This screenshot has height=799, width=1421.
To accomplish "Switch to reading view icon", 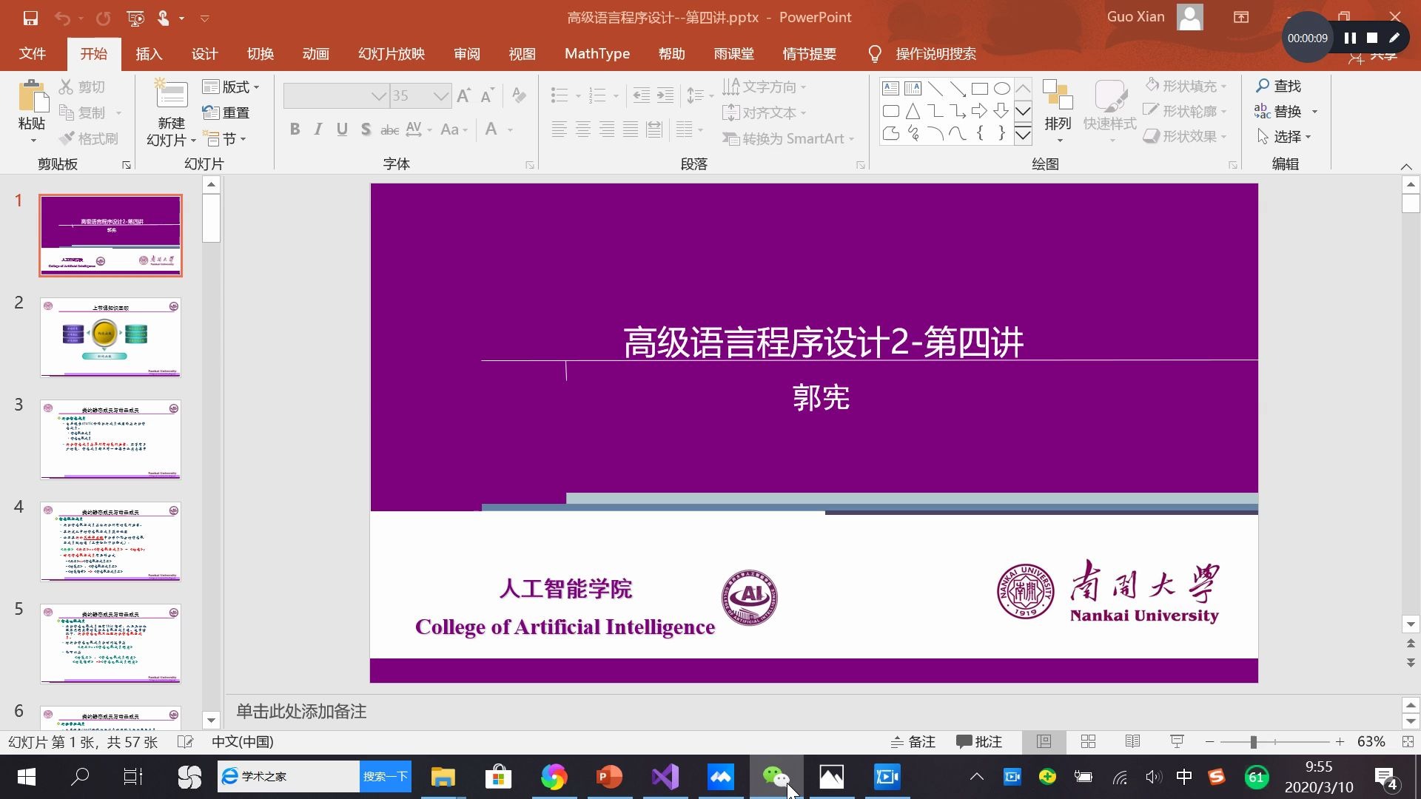I will tap(1132, 741).
